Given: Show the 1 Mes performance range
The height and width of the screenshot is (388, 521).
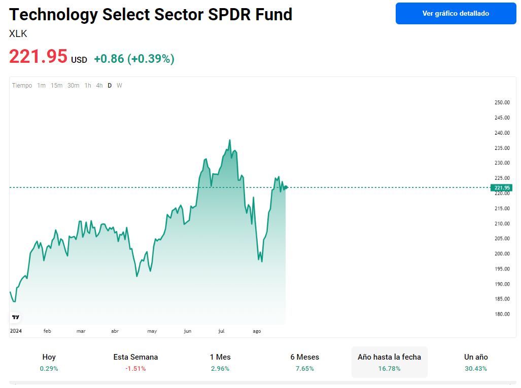Looking at the screenshot, I should tap(220, 362).
